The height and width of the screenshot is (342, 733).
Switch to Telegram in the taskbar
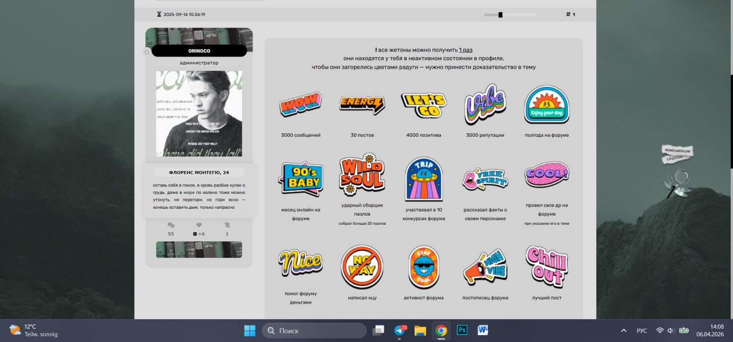tap(400, 331)
